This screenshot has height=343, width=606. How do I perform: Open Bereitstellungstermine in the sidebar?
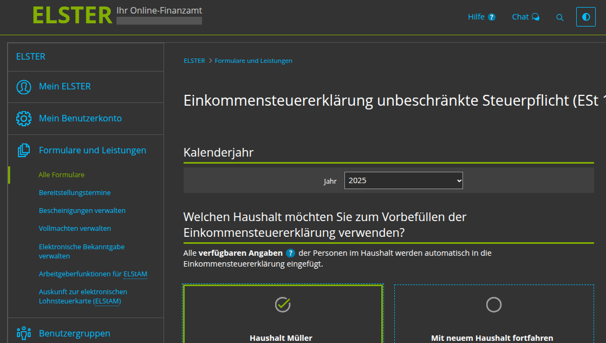tap(75, 192)
